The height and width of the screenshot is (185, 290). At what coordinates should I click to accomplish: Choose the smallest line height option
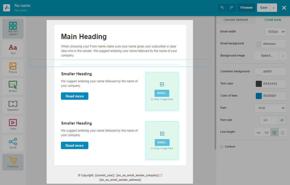[x=259, y=132]
